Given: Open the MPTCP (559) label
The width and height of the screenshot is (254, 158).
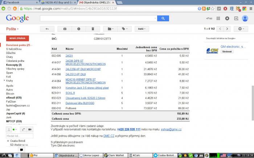Looking at the screenshot, I should click(x=14, y=121).
